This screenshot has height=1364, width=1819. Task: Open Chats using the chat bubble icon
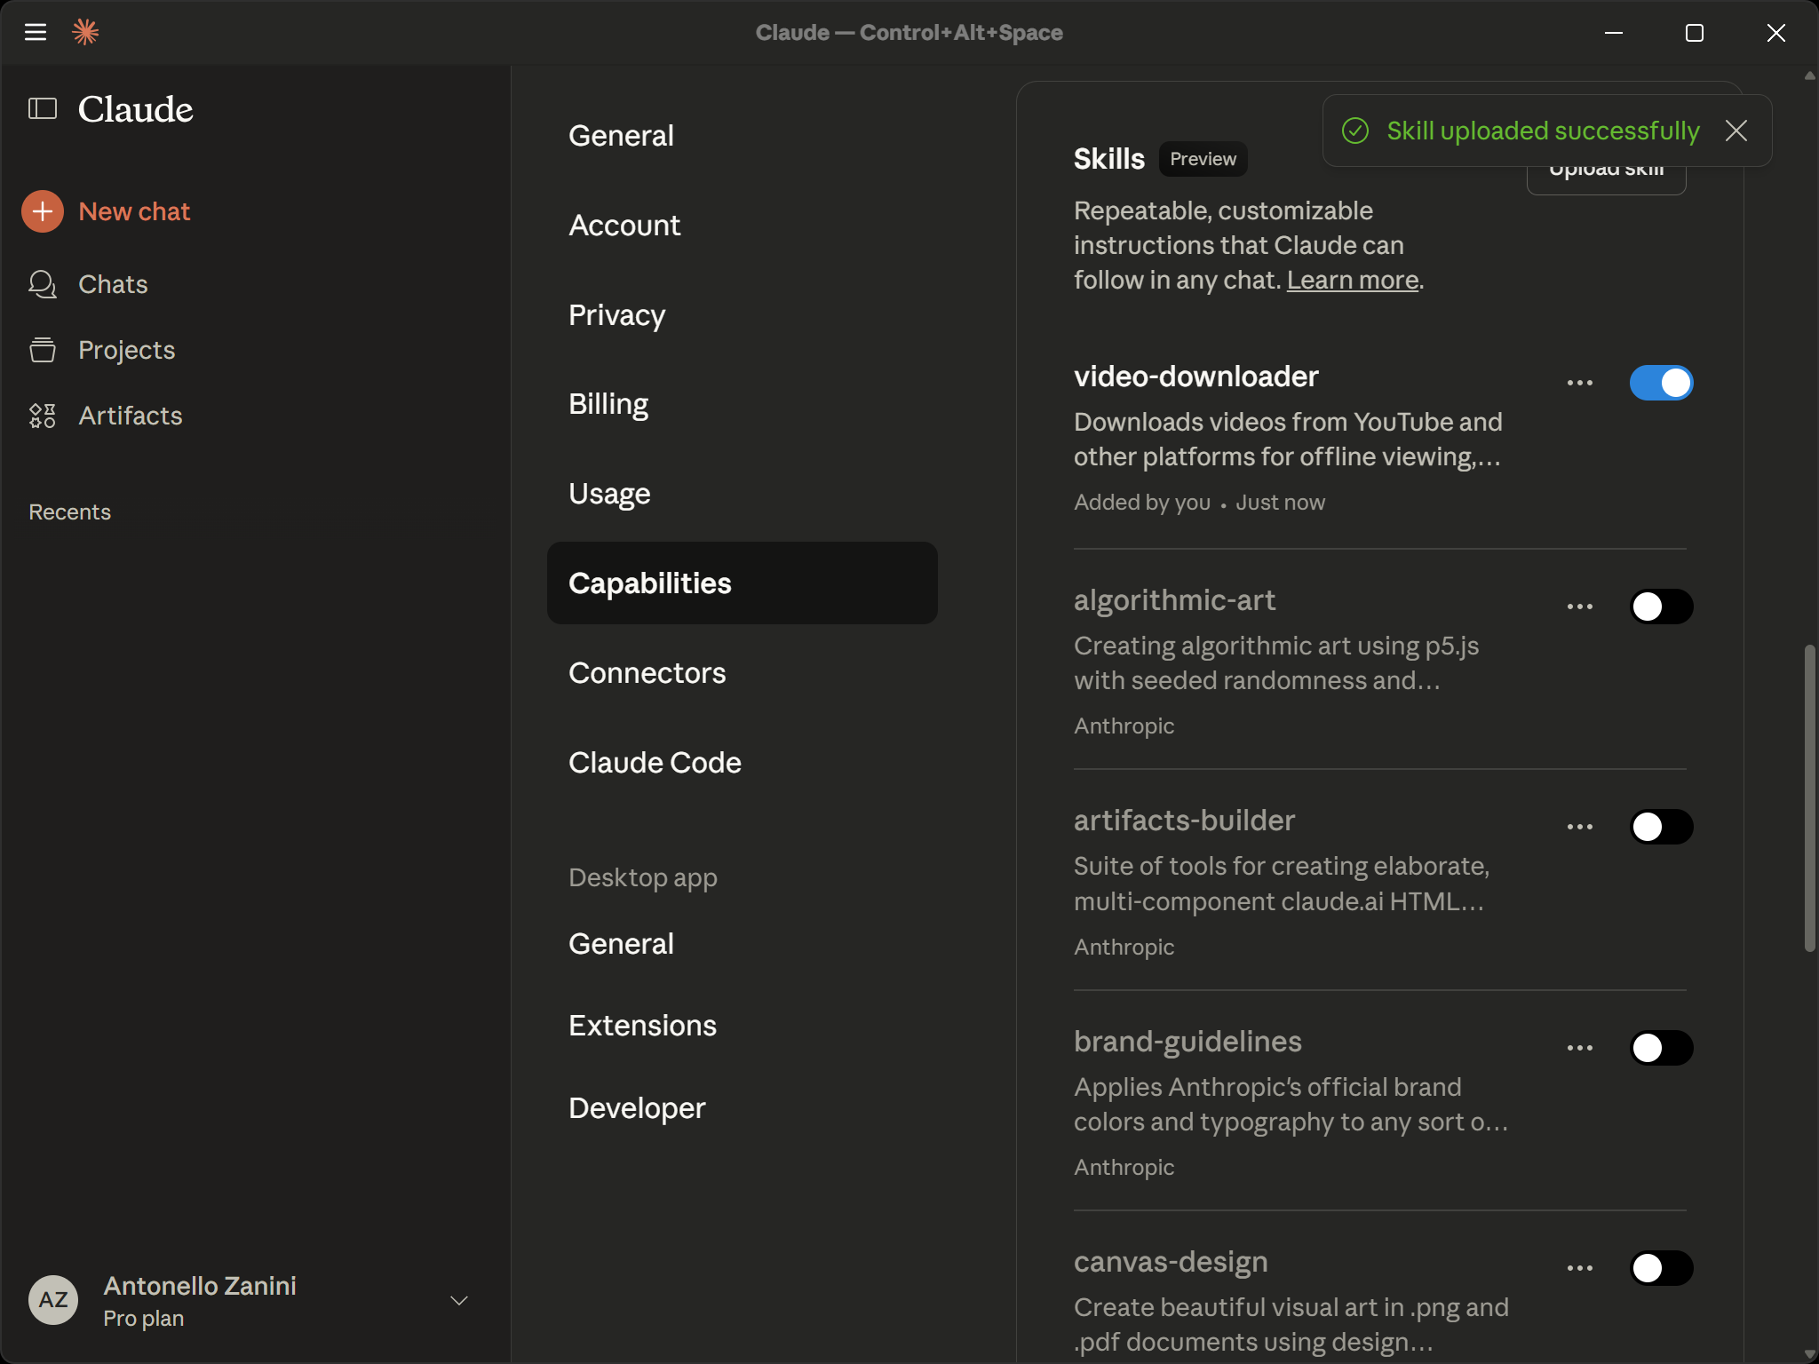click(x=42, y=284)
